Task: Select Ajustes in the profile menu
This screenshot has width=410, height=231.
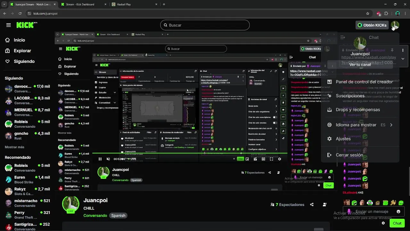Action: (360, 139)
